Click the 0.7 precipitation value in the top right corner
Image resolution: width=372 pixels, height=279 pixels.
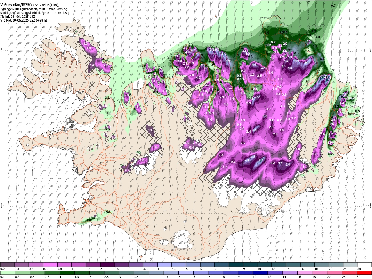pyautogui.click(x=333, y=6)
